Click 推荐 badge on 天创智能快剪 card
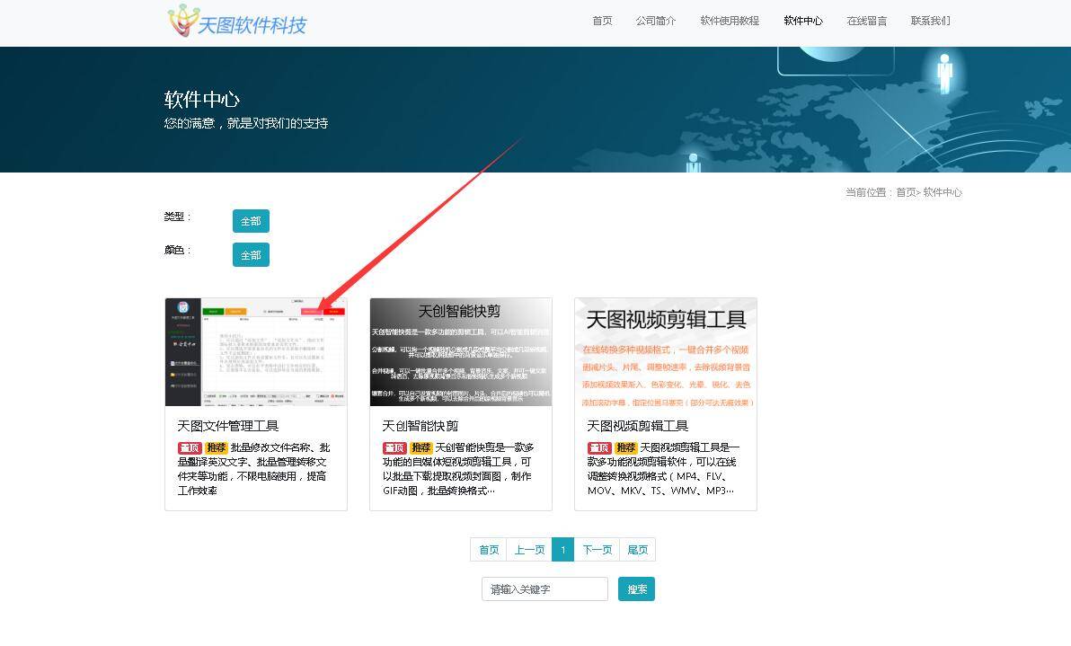The width and height of the screenshot is (1071, 646). point(420,448)
